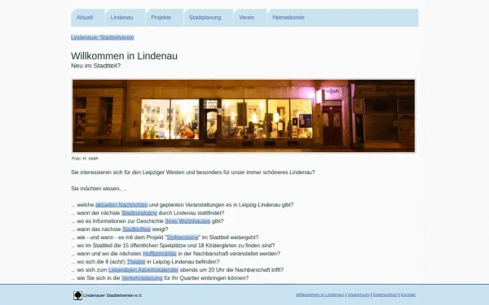This screenshot has height=305, width=489.
Task: Open the Datenschutz footer link
Action: 385,294
